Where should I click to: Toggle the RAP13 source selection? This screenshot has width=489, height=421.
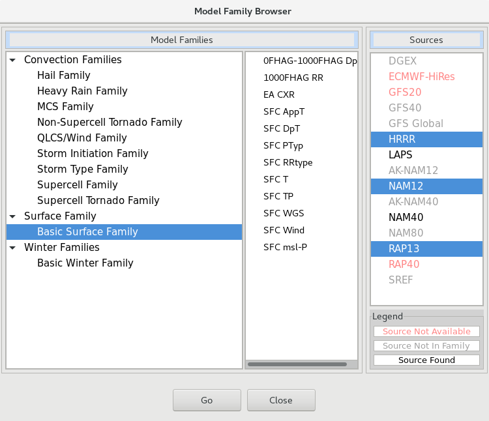tap(426, 249)
